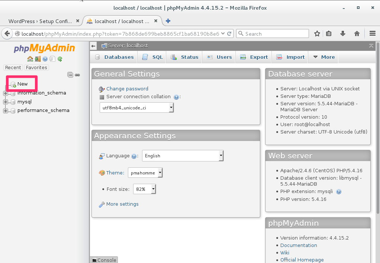Click the wrench icon beside More settings
The height and width of the screenshot is (263, 380).
coord(102,205)
